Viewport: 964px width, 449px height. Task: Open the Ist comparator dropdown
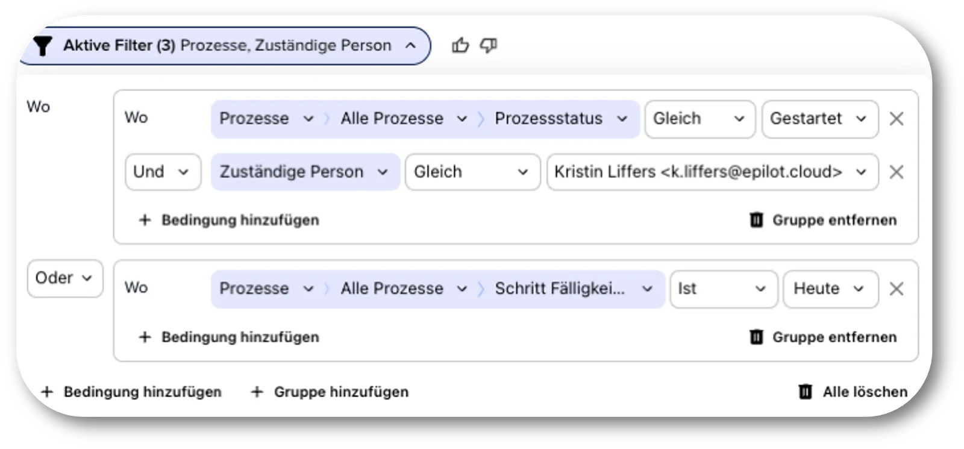[724, 289]
